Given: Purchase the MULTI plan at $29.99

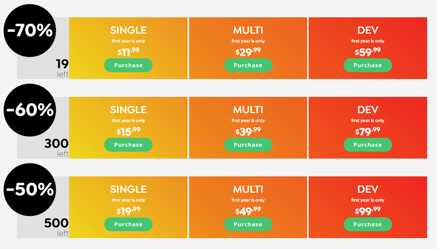Looking at the screenshot, I should pos(248,65).
